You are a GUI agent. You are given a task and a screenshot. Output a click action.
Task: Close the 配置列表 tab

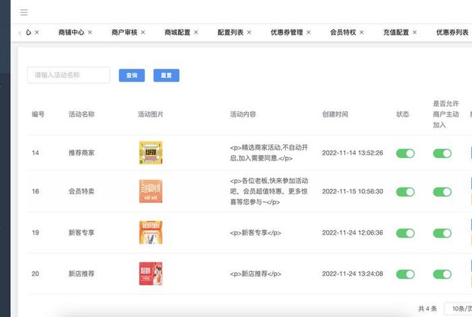(249, 32)
